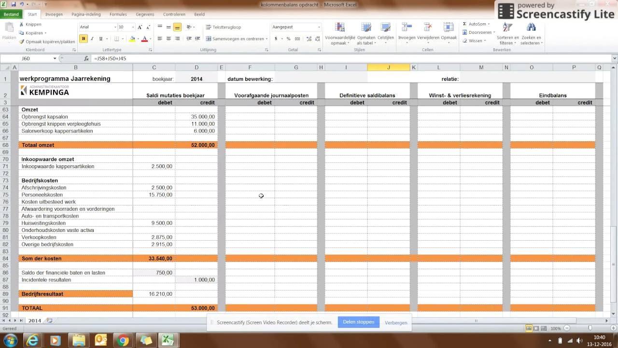Click the Invoegen cells icon in Cellen group
The image size is (618, 348).
click(407, 28)
